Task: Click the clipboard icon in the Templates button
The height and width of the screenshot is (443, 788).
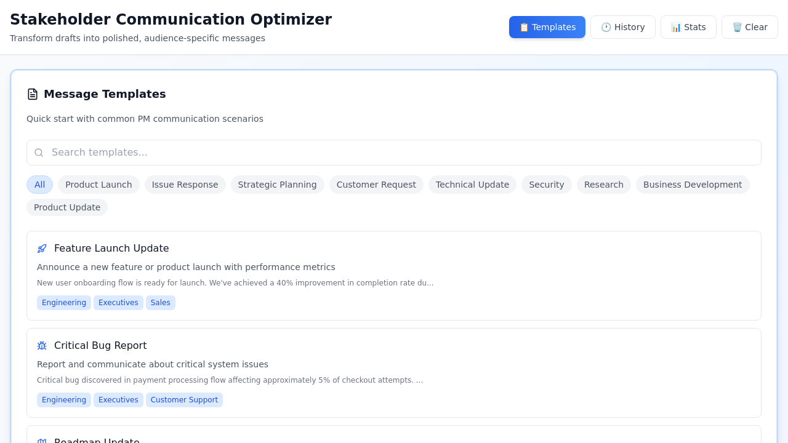Action: pos(524,27)
